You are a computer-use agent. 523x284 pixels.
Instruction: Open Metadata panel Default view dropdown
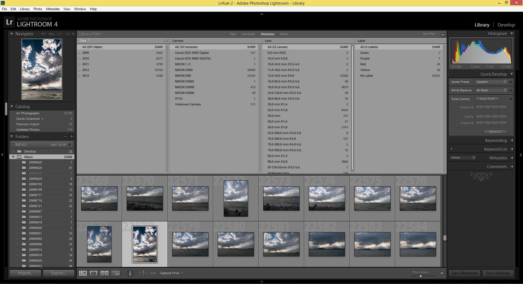pos(462,158)
